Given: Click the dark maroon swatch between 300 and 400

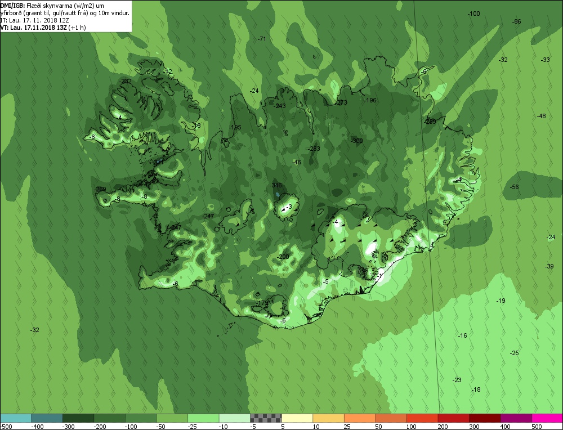Looking at the screenshot, I should click(x=484, y=418).
